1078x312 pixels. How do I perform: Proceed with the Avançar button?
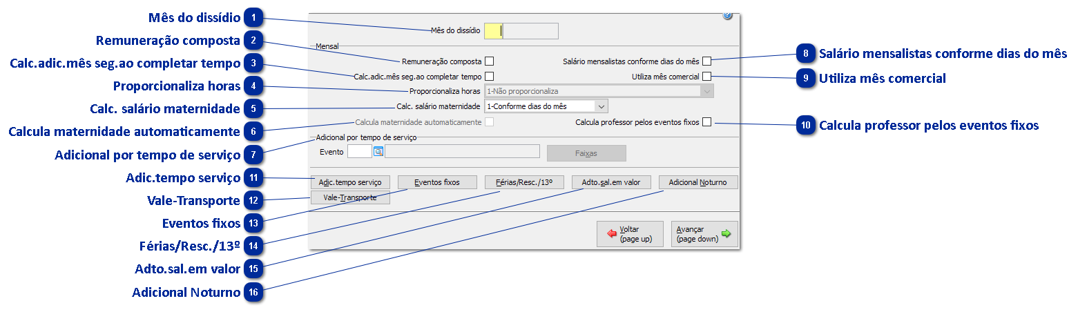tap(704, 234)
